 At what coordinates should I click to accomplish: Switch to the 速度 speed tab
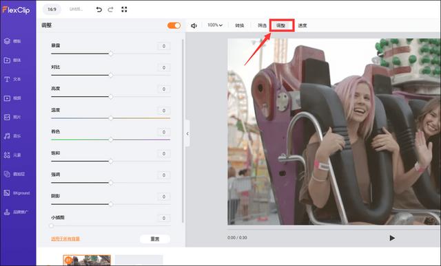(x=302, y=25)
